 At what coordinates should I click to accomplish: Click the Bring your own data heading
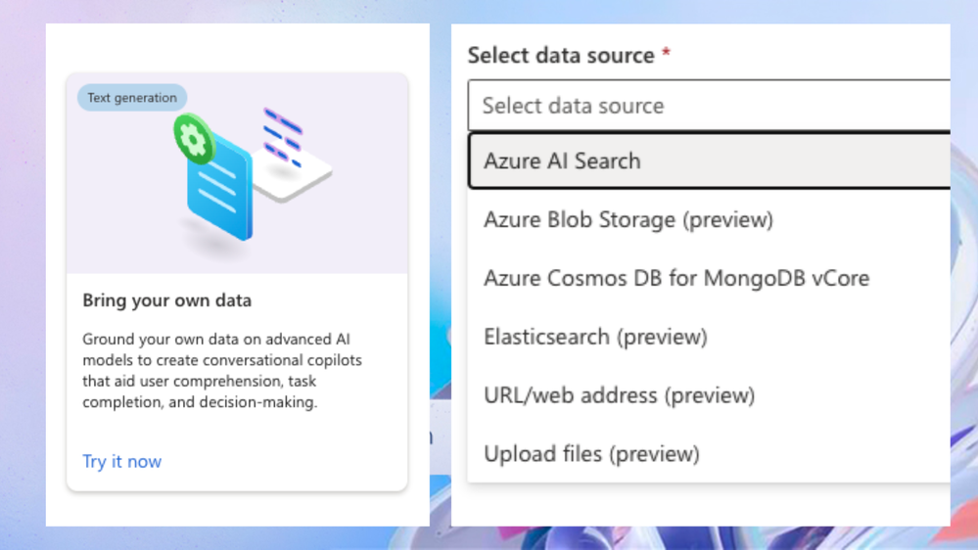pyautogui.click(x=167, y=300)
